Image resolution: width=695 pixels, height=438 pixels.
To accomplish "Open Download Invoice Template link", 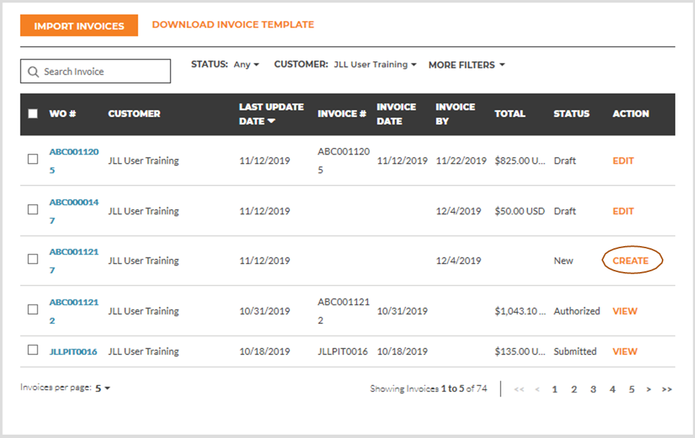I will [233, 25].
